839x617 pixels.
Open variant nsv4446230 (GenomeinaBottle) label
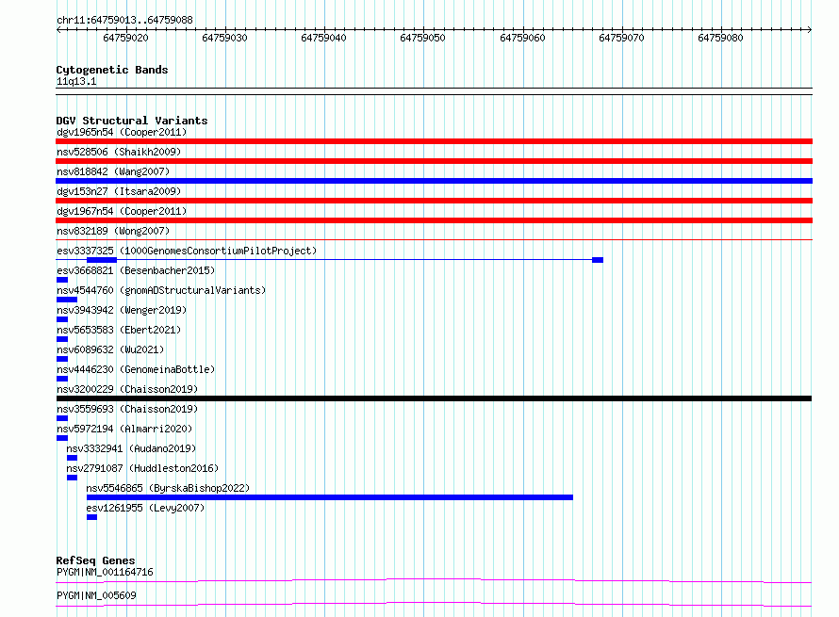coord(136,369)
